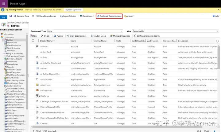Click the sidebar vertical scrollbar

[27, 71]
